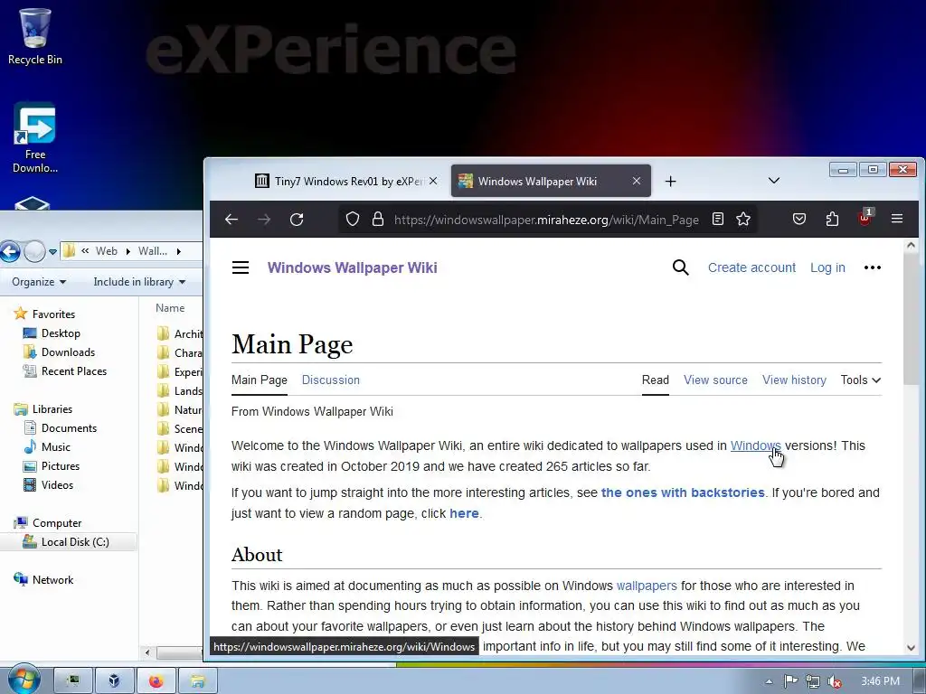Image resolution: width=926 pixels, height=694 pixels.
Task: Select the Free Download Manager desktop shortcut
Action: tap(35, 138)
